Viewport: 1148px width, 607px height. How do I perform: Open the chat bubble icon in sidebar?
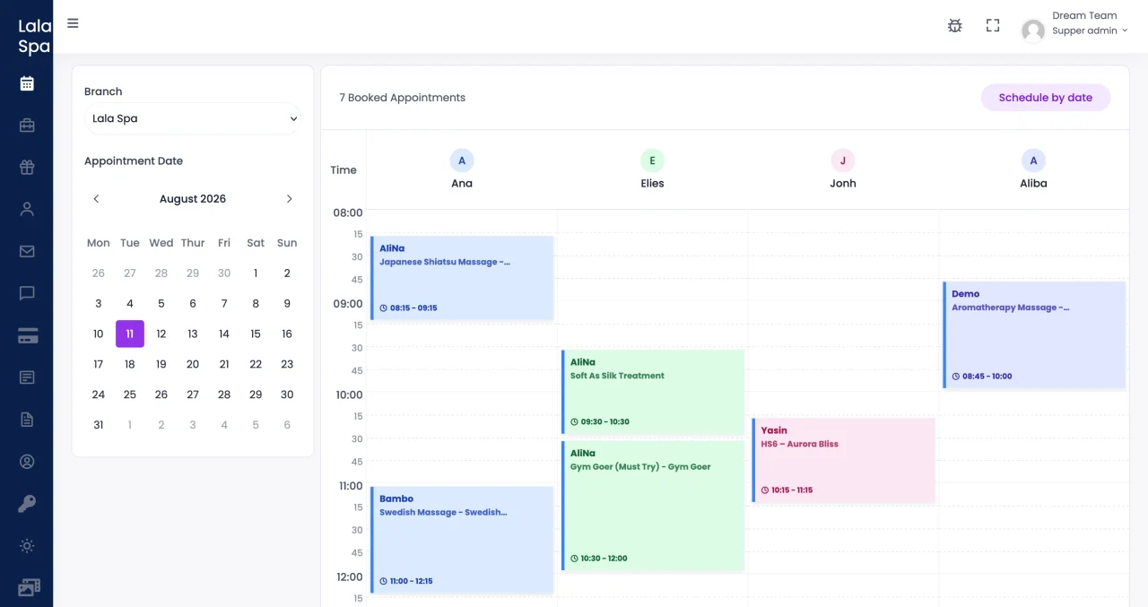tap(27, 293)
